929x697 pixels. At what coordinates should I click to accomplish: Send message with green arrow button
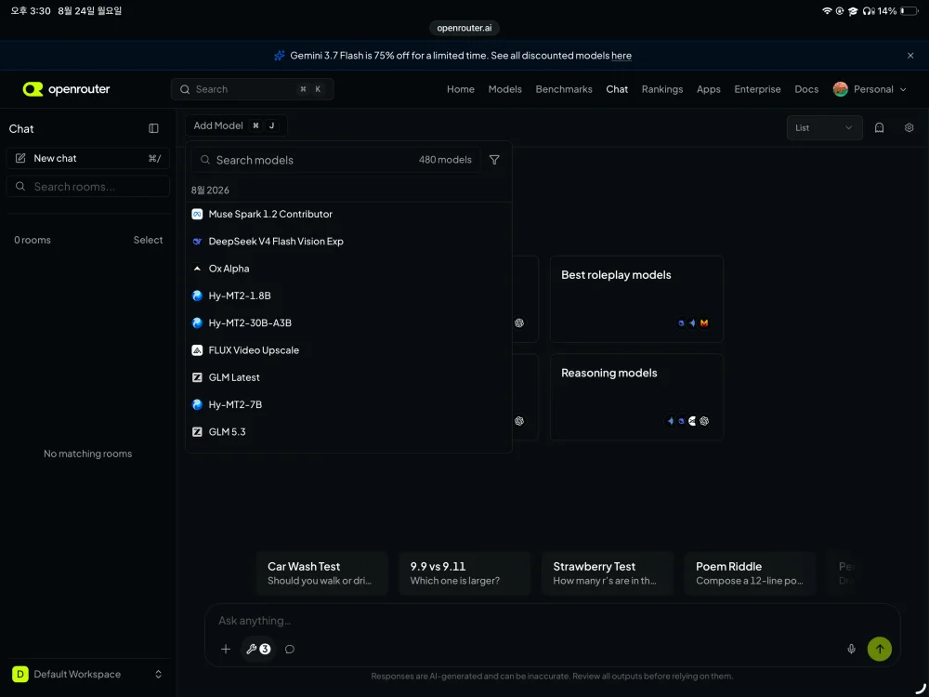tap(879, 649)
